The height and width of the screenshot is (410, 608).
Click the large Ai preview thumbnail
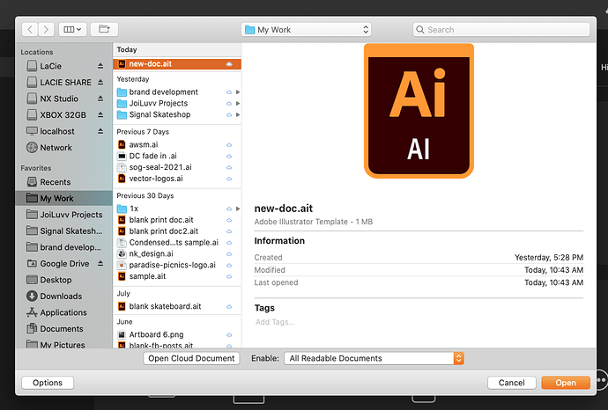coord(419,111)
